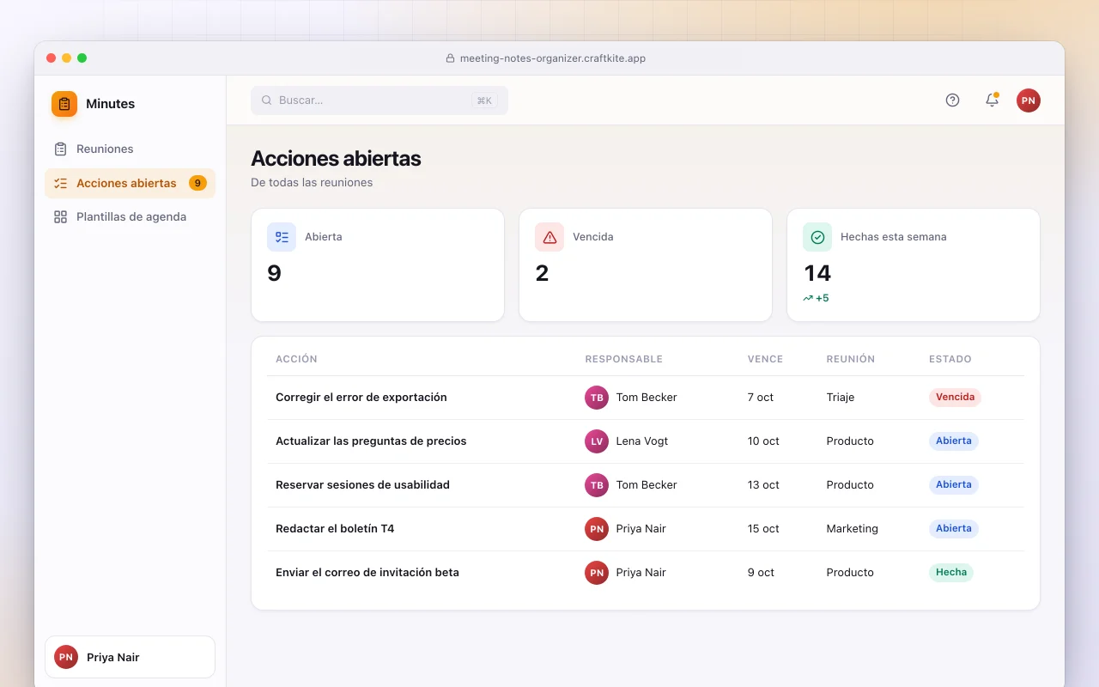Click Tom Becker avatar in Reservar row
The height and width of the screenshot is (687, 1099).
(597, 485)
